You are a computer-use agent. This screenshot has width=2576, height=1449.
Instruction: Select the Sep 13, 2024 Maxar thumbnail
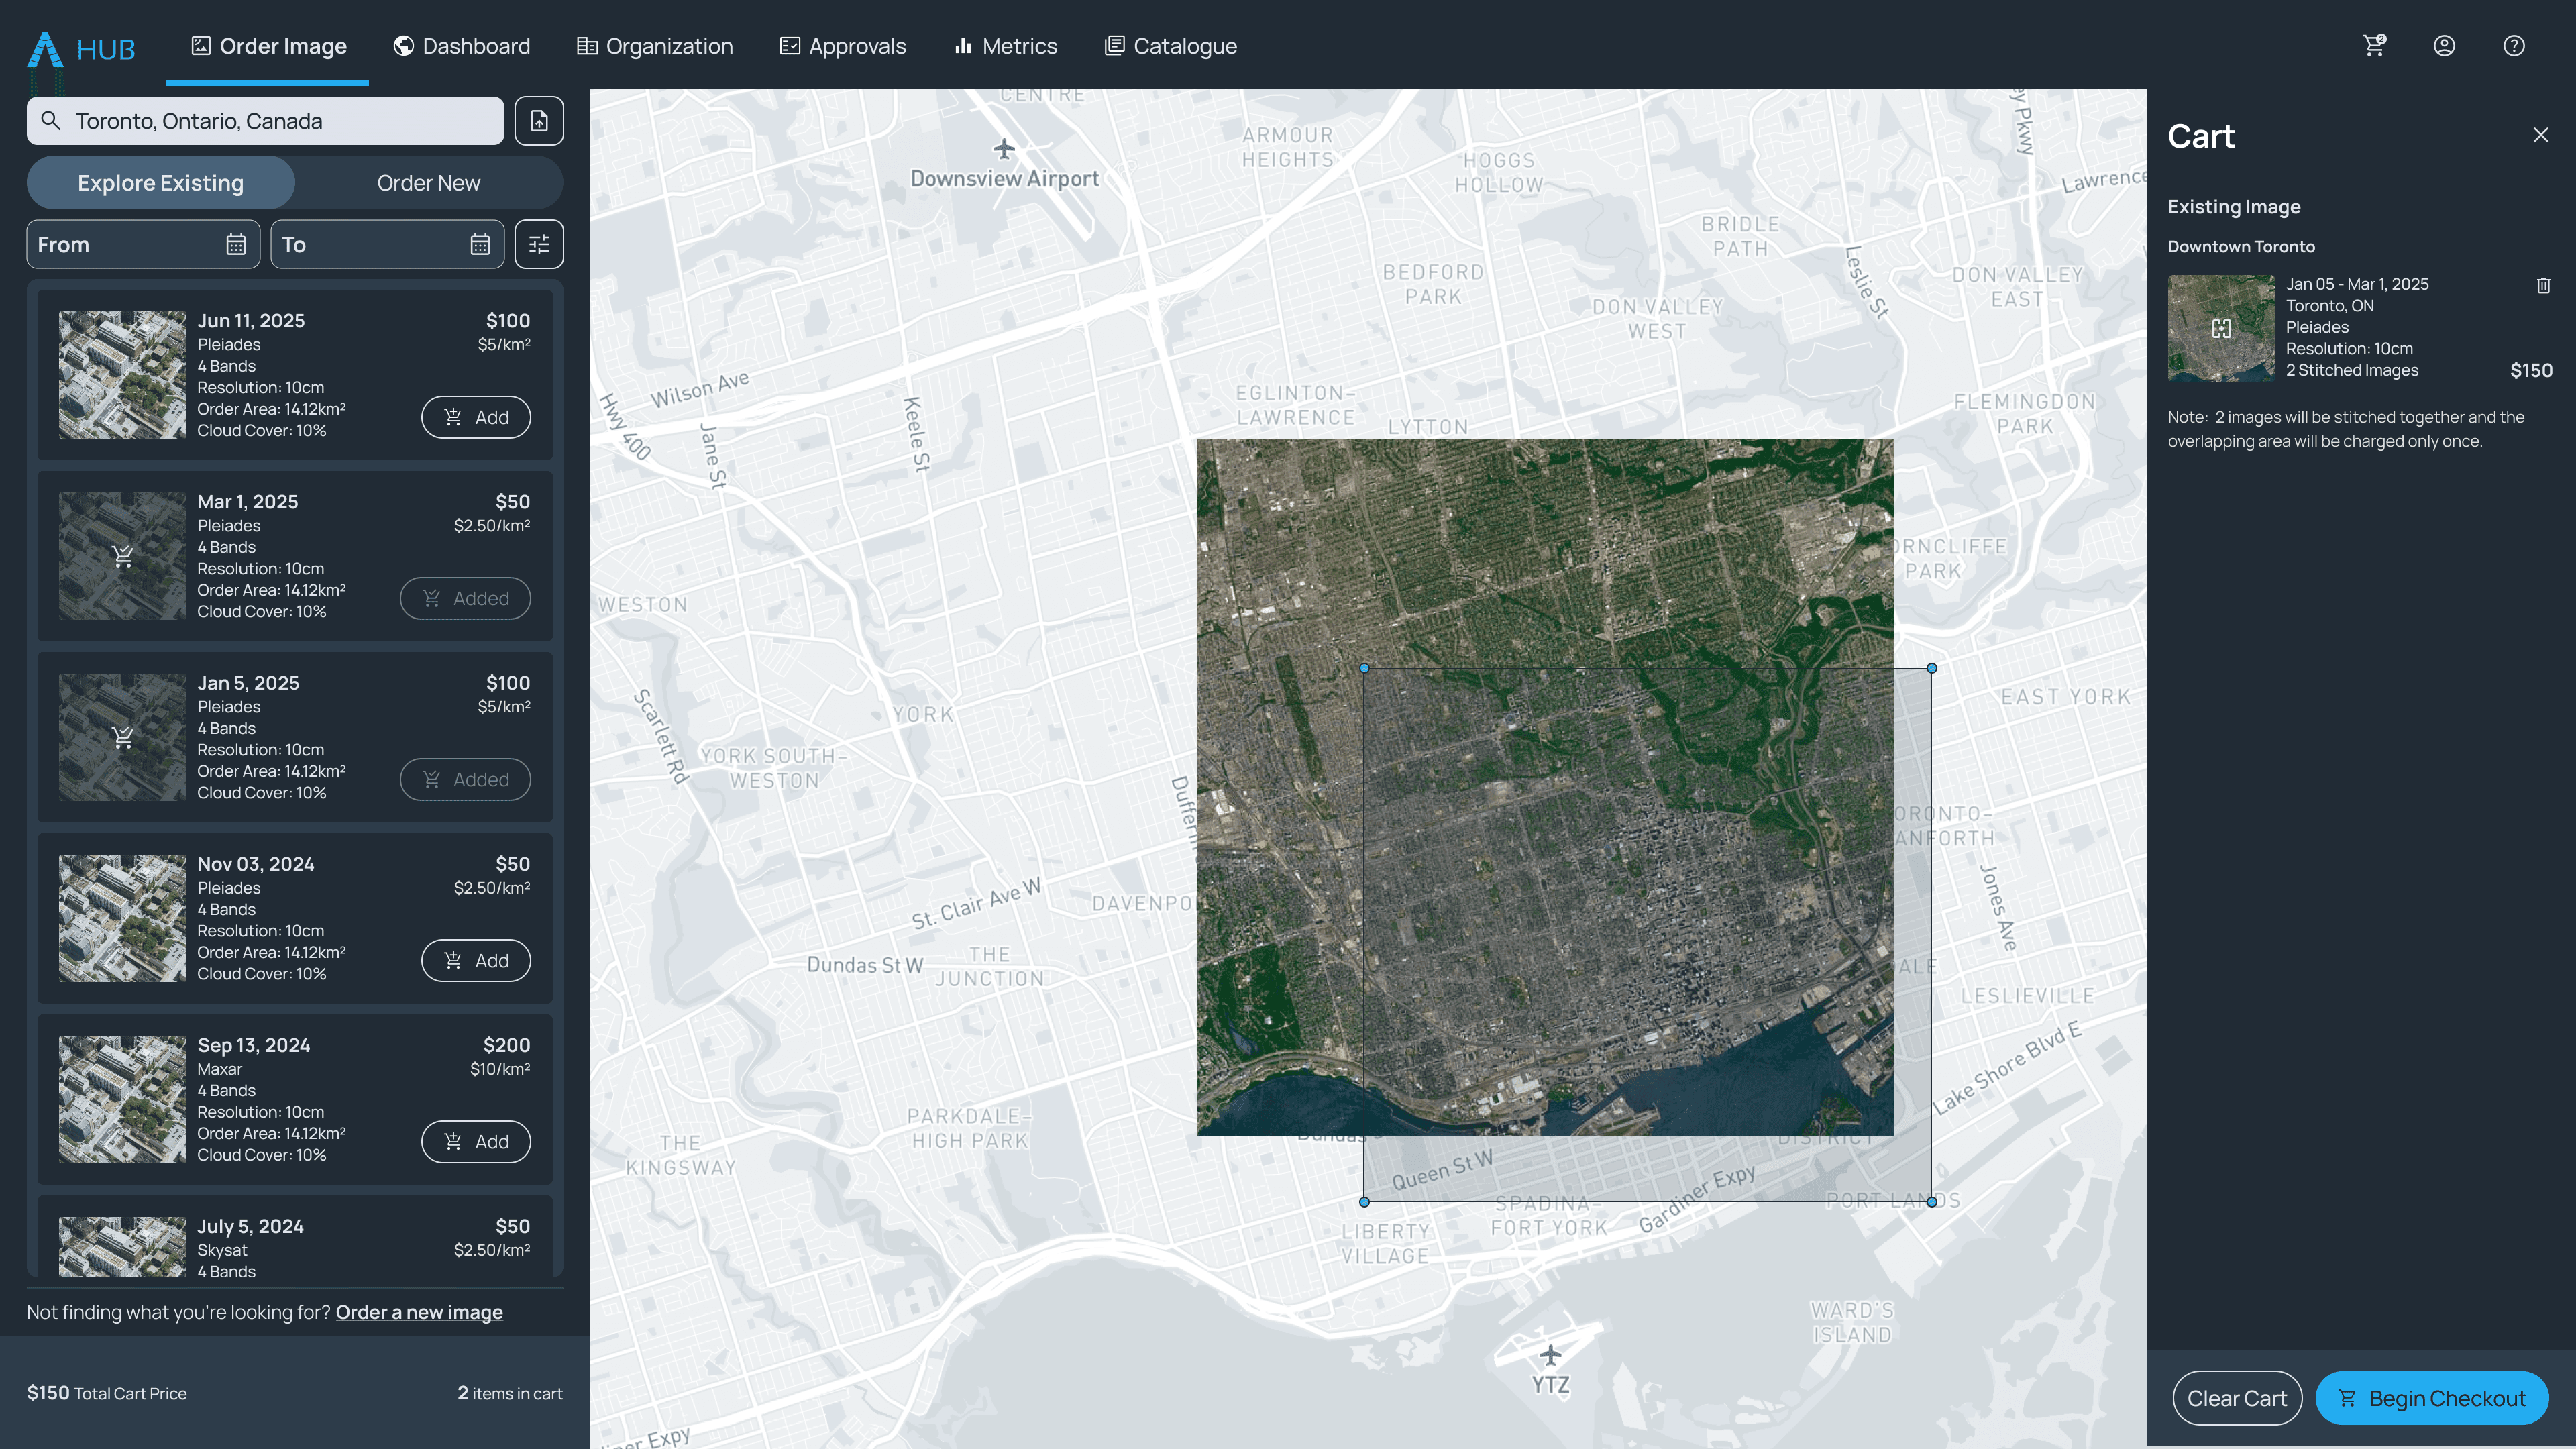coord(122,1099)
